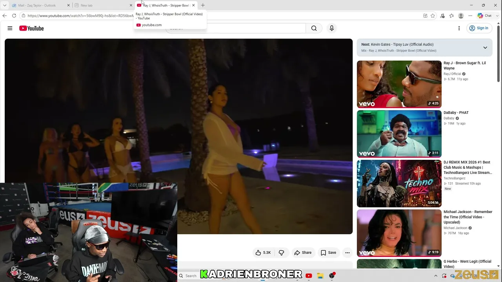This screenshot has height=282, width=502.
Task: Open the Michael Jackson channel name
Action: [455, 228]
